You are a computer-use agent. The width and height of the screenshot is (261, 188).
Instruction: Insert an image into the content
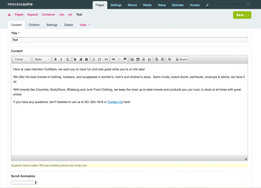(x=132, y=59)
